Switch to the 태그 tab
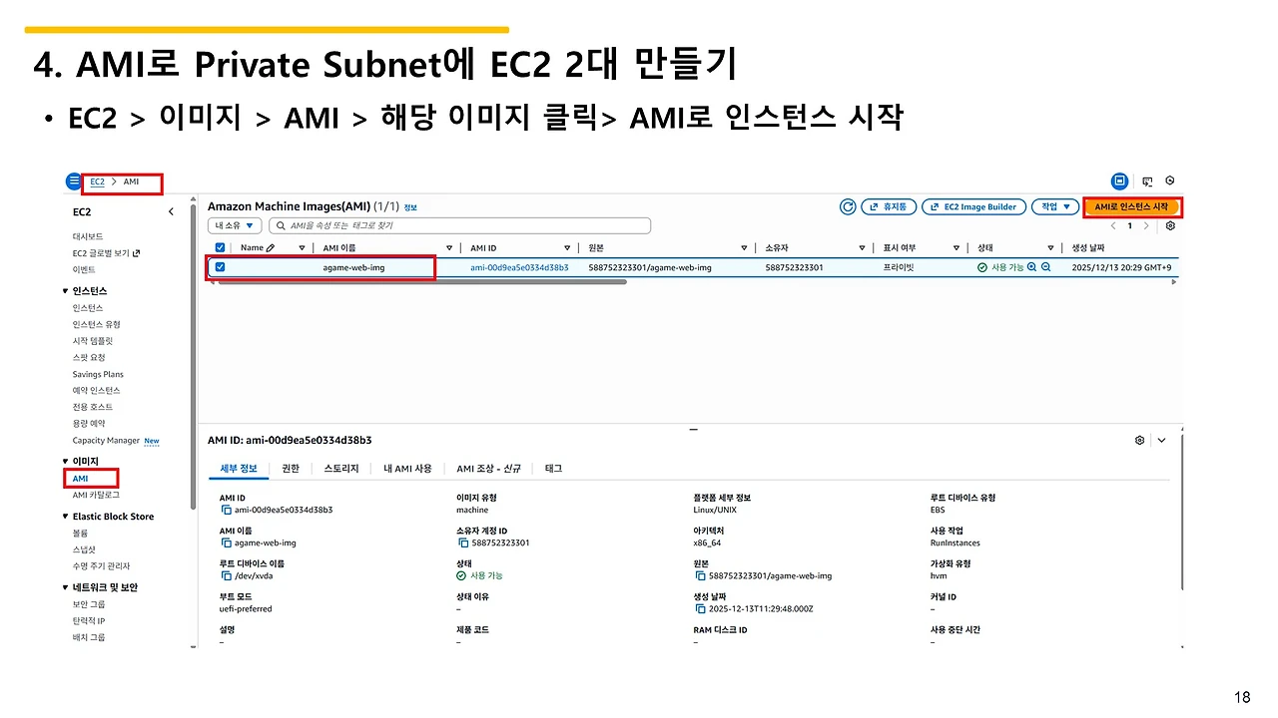 pyautogui.click(x=553, y=468)
